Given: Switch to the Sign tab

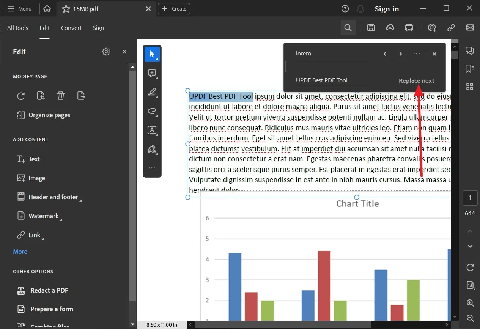Looking at the screenshot, I should click(98, 28).
